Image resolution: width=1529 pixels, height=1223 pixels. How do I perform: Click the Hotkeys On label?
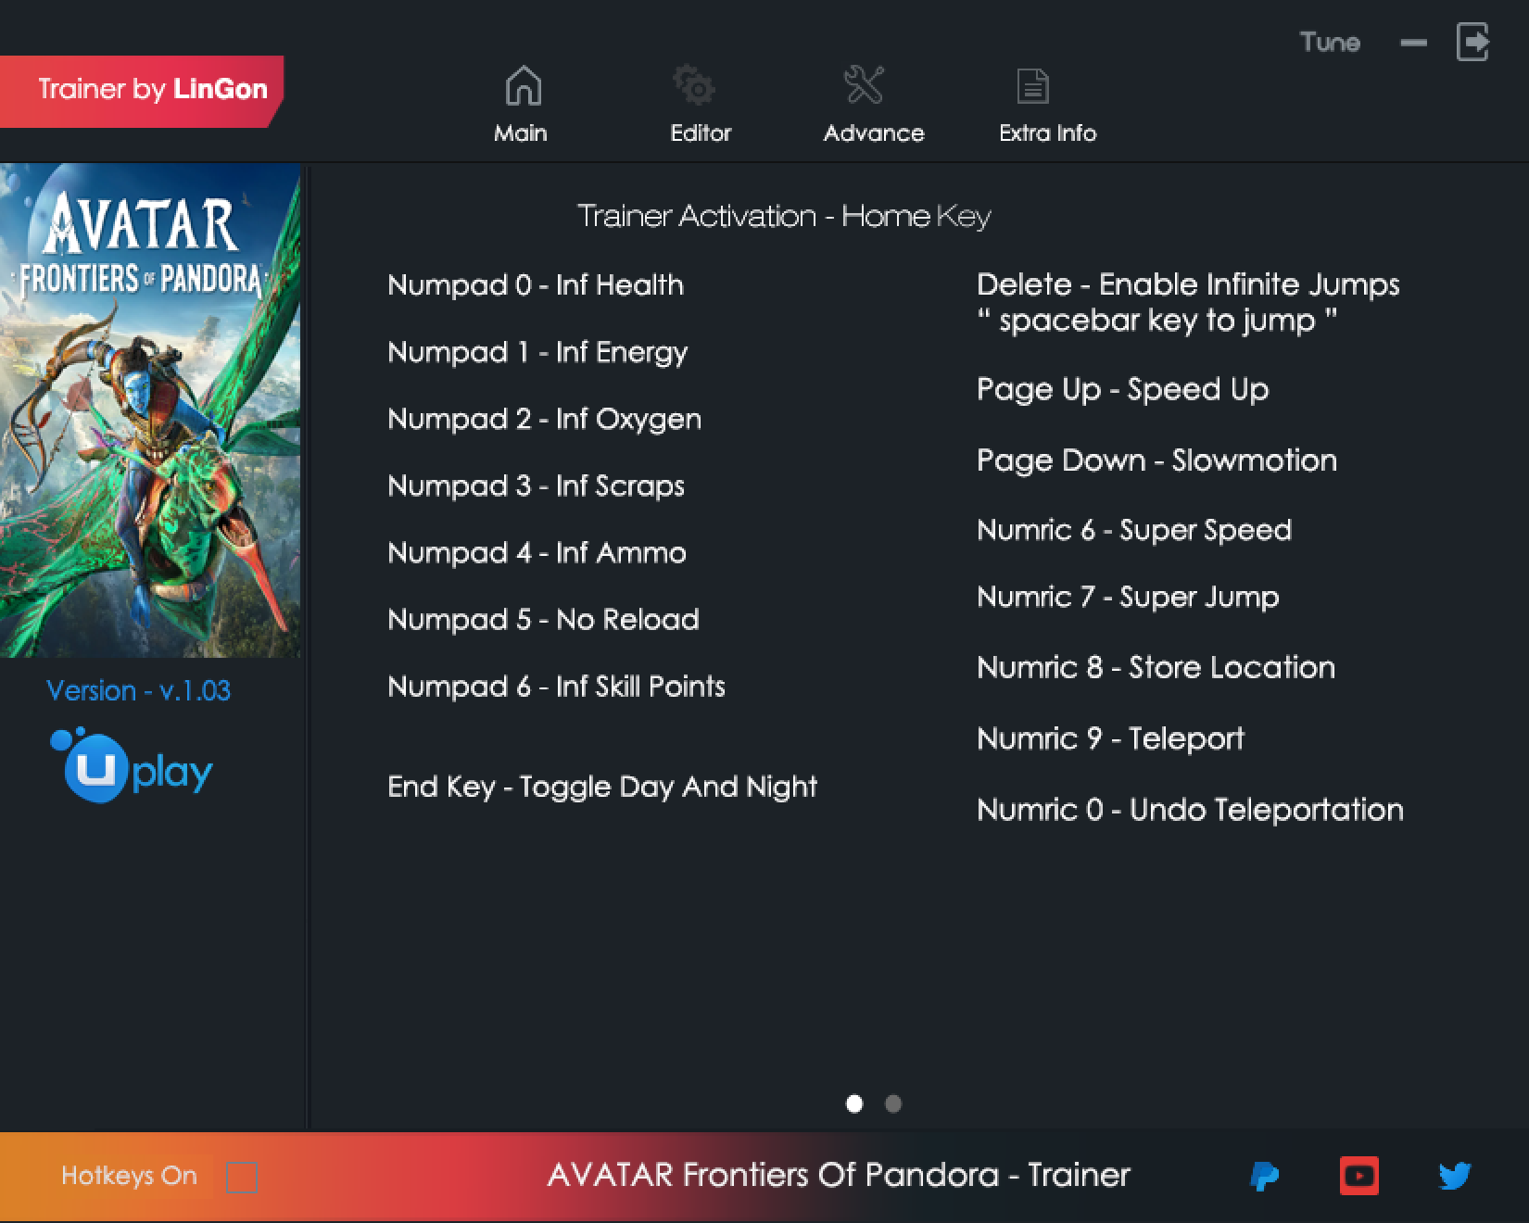click(129, 1177)
